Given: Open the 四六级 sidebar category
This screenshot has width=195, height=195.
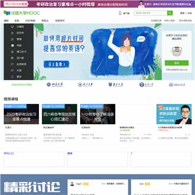Looking at the screenshot, I should [18, 58].
